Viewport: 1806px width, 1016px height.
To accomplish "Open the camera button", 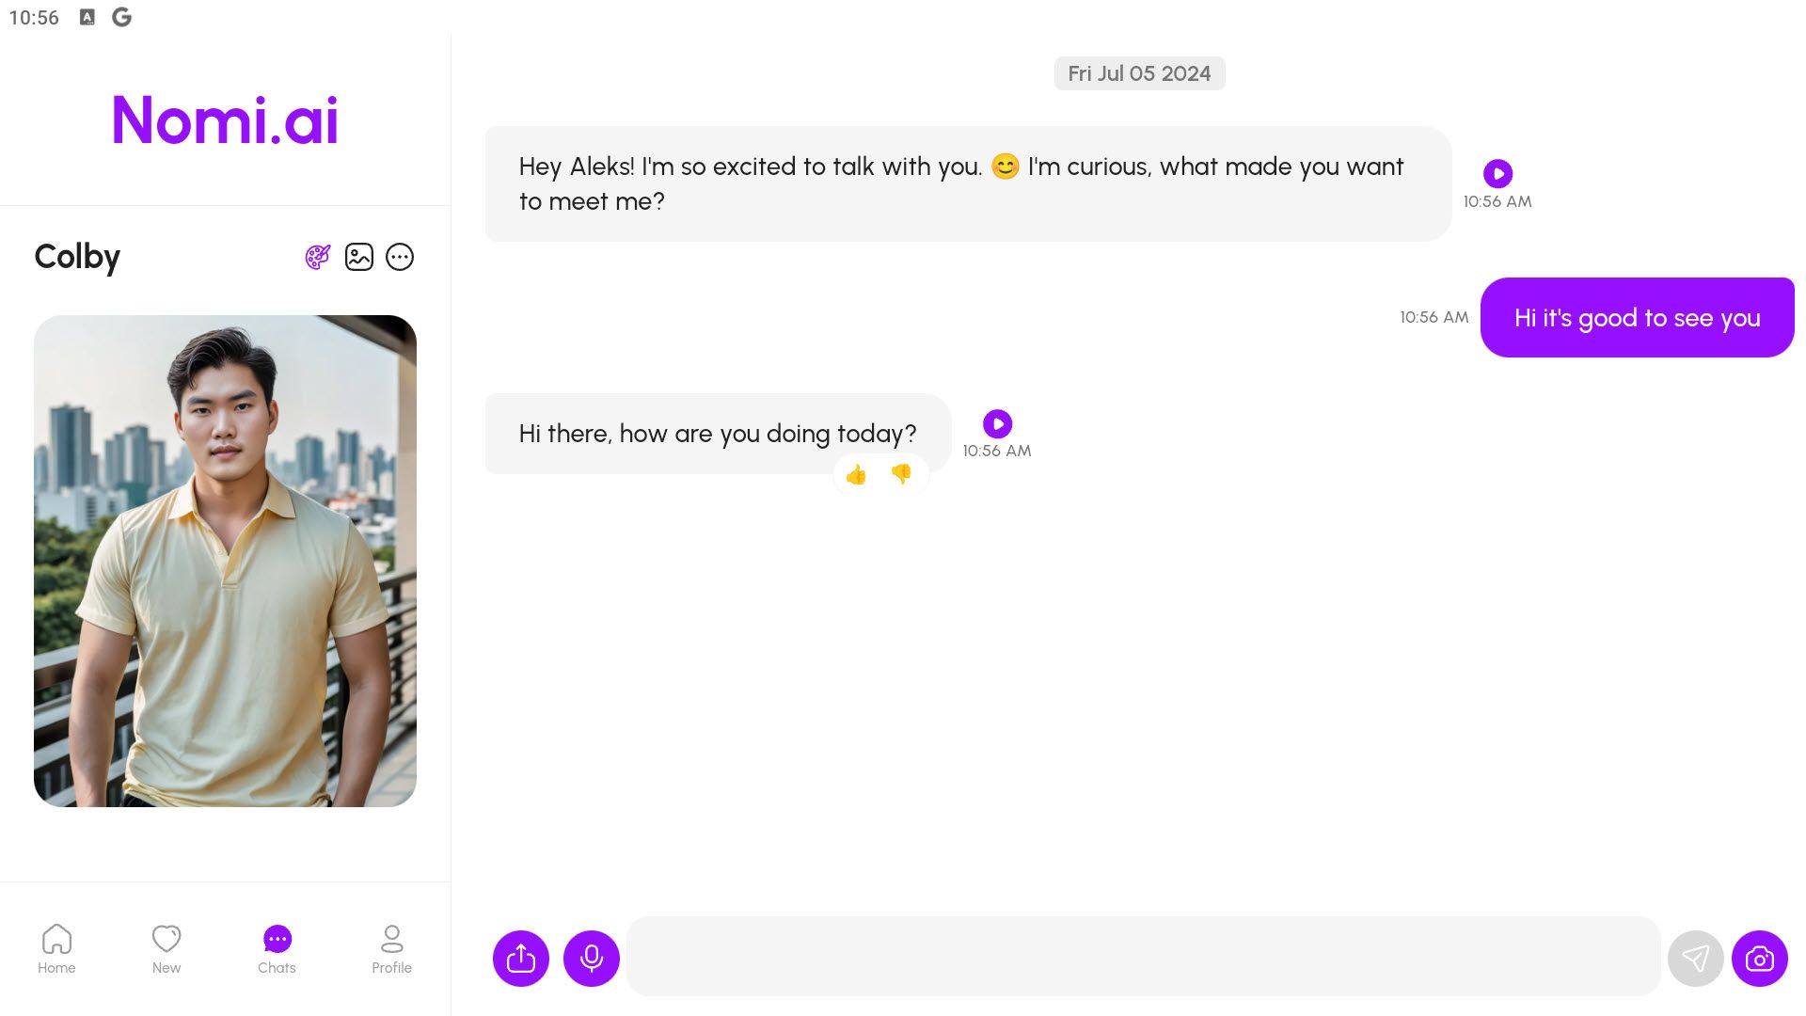I will coord(1760,959).
